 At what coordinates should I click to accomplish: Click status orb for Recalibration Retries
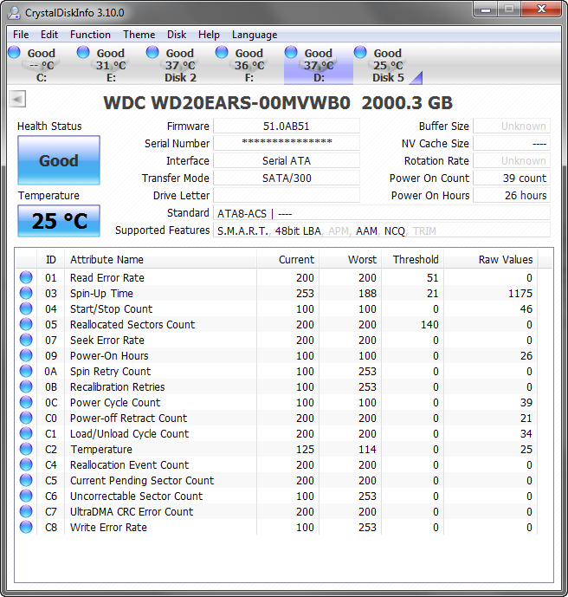(x=26, y=386)
